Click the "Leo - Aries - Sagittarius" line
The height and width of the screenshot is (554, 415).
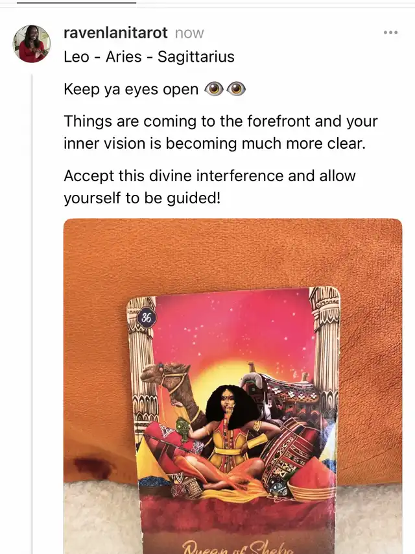[x=149, y=57]
